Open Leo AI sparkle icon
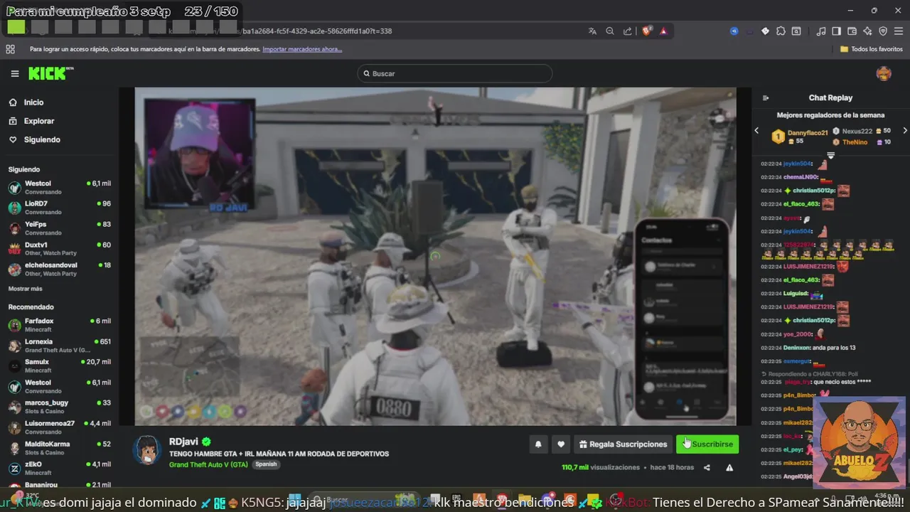The height and width of the screenshot is (512, 910). [868, 31]
